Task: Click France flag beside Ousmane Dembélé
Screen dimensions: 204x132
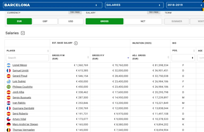Action: click(9, 108)
